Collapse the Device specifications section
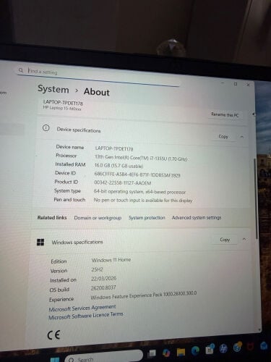Screen dimensions: 271x362 (x=242, y=137)
